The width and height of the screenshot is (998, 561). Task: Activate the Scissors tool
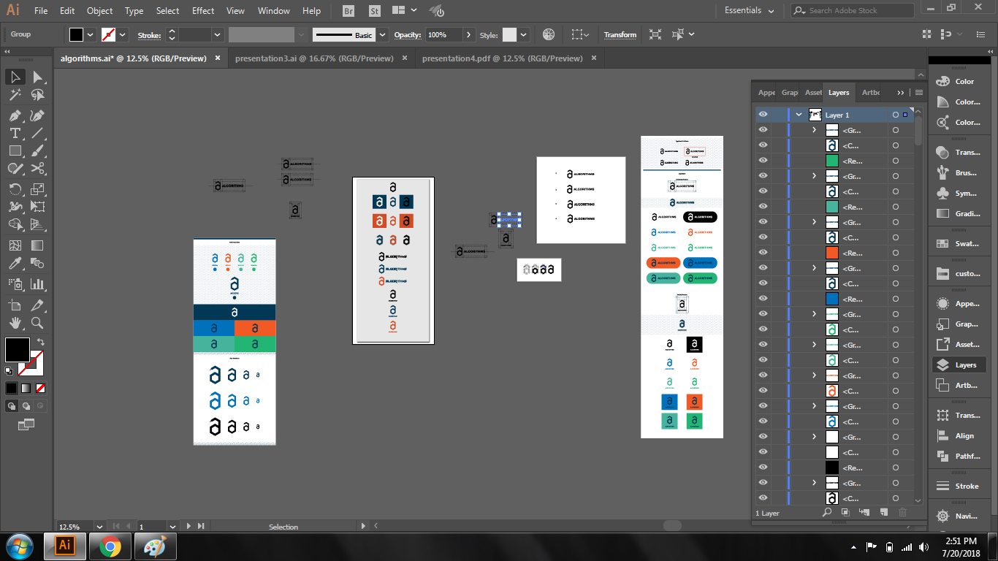[38, 169]
